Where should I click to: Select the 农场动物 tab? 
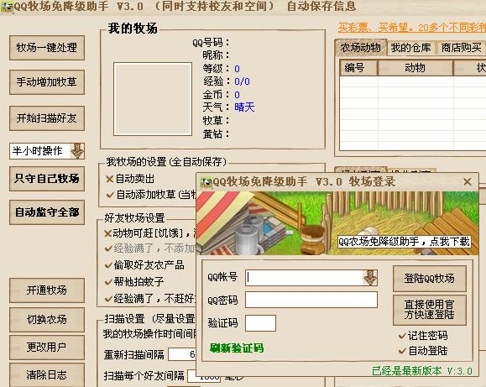coord(360,48)
